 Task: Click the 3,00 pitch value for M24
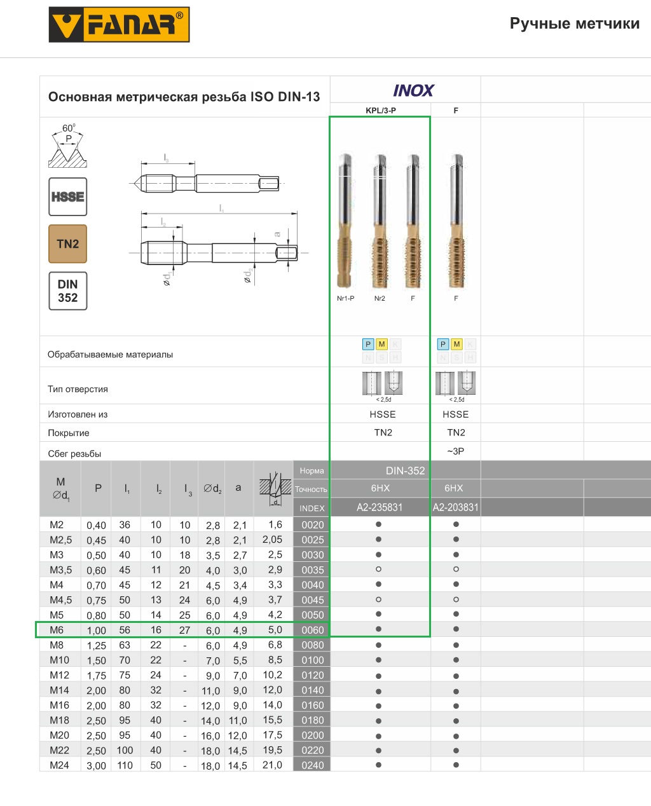[97, 766]
